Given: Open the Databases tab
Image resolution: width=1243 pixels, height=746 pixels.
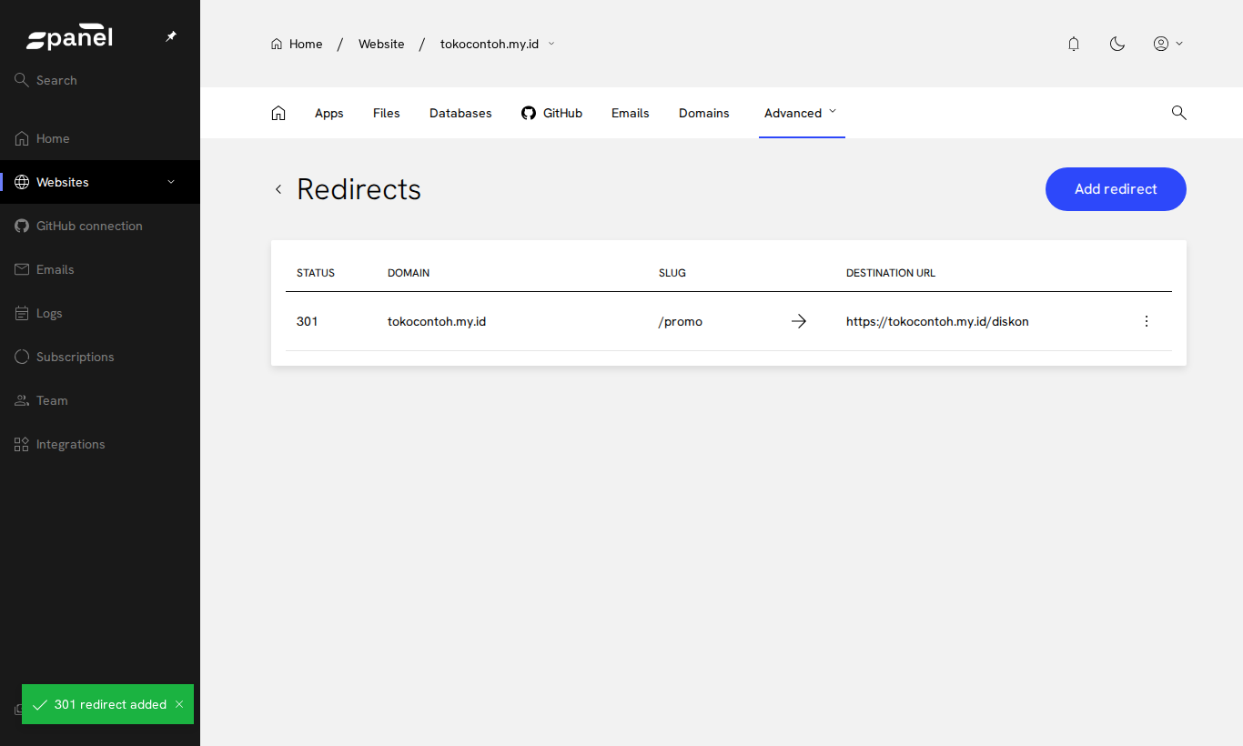Looking at the screenshot, I should [460, 113].
